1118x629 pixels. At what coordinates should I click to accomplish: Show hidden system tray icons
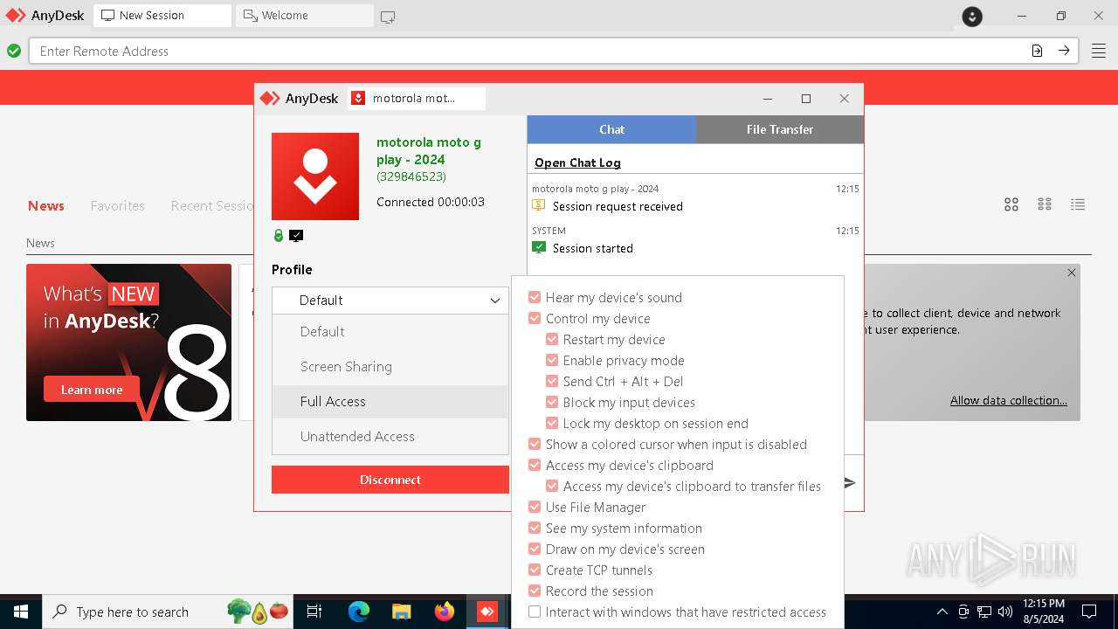pos(942,612)
